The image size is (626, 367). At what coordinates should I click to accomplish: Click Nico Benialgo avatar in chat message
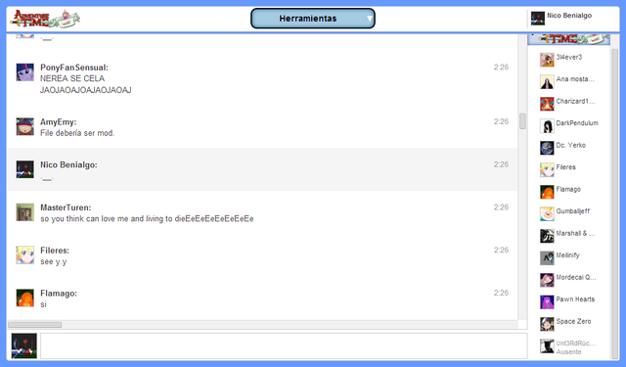24,169
